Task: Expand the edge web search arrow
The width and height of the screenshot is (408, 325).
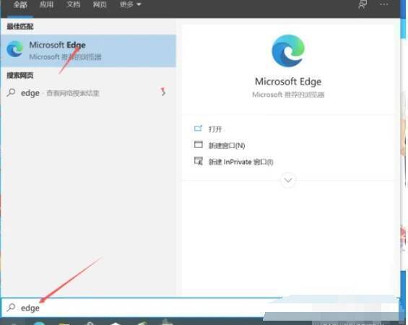Action: click(163, 92)
